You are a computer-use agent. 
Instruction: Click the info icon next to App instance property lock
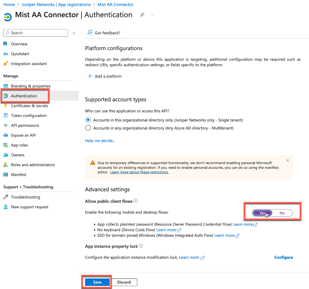(141, 246)
